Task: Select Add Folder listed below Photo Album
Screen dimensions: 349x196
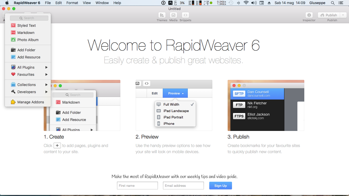Action: 28,50
